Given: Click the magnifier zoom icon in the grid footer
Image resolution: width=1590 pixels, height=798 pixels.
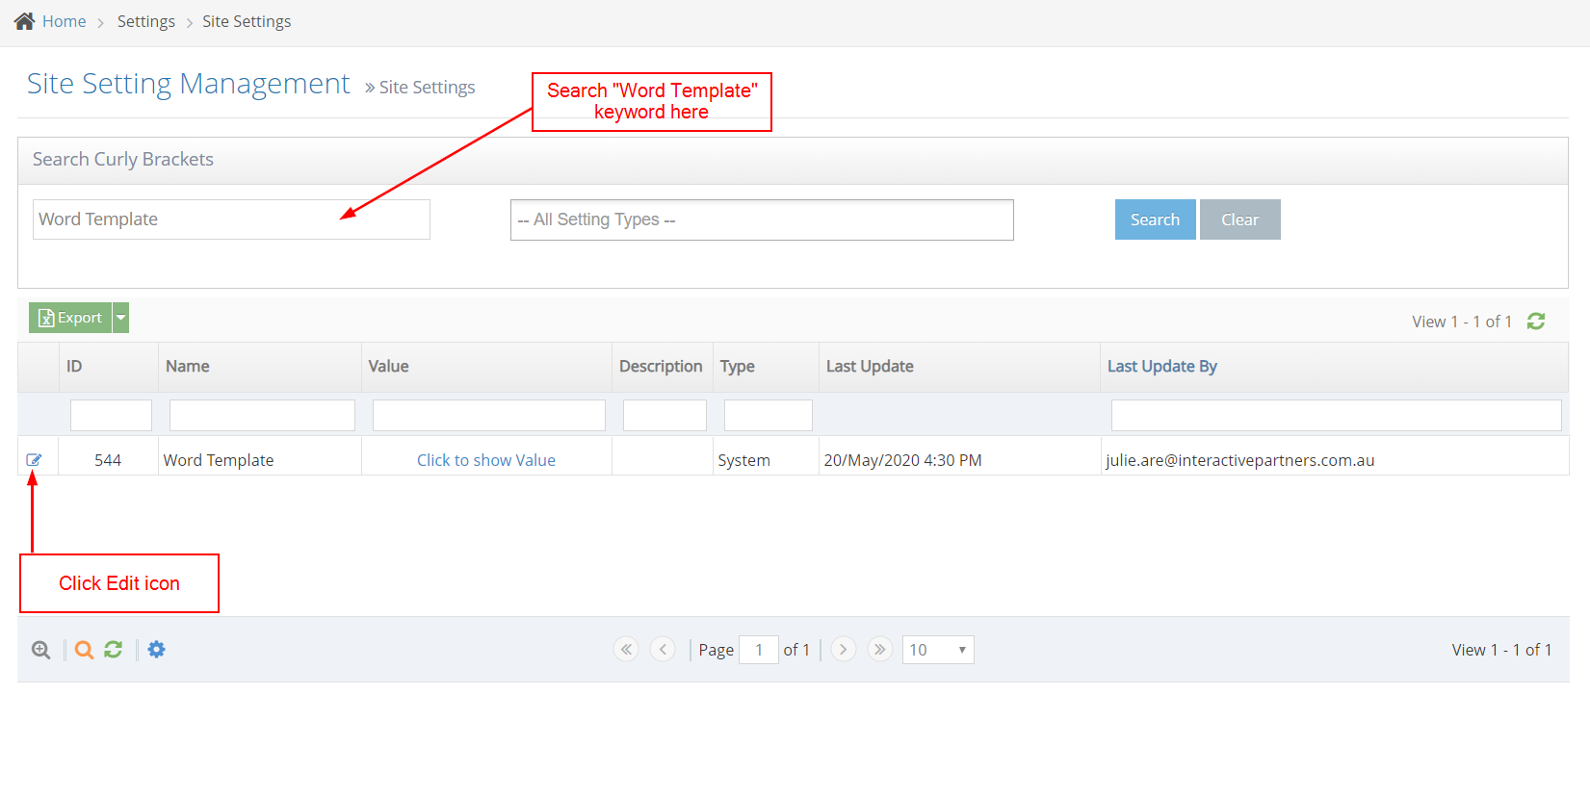Looking at the screenshot, I should tap(40, 650).
